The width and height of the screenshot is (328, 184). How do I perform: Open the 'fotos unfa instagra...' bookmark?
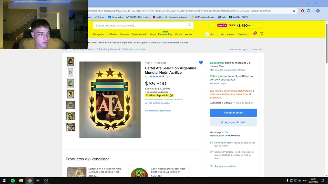pos(176,17)
